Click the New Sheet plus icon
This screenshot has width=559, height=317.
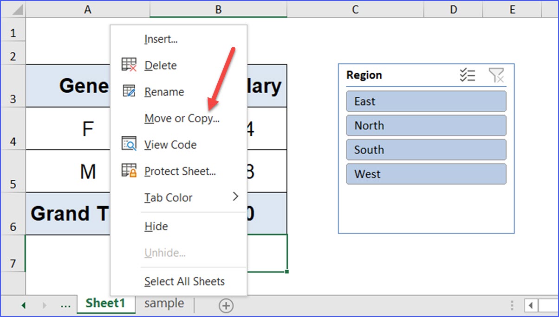226,305
